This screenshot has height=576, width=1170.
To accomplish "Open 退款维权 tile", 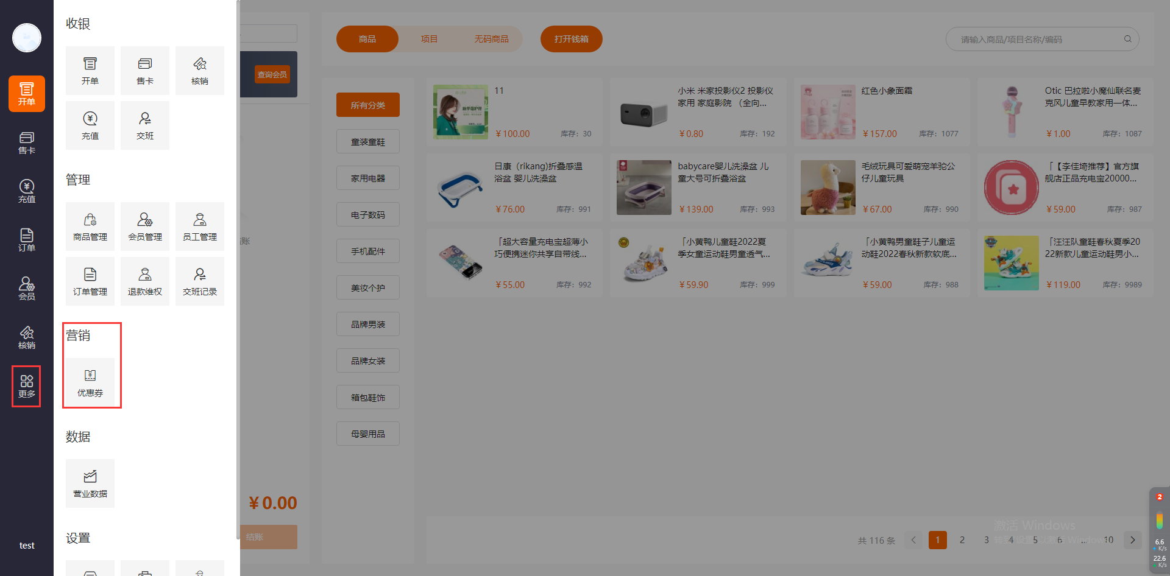I will click(145, 281).
